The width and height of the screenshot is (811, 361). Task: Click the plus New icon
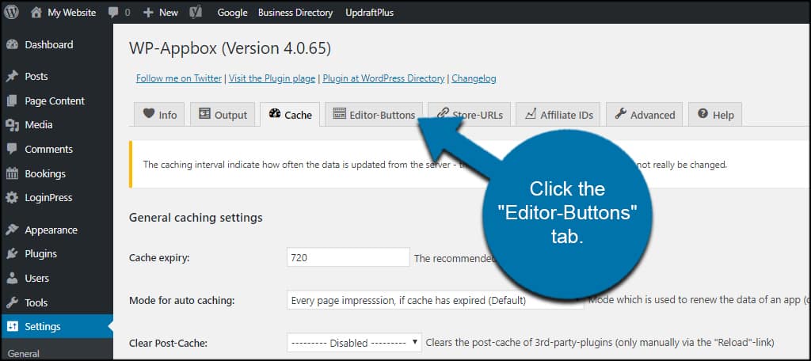click(x=148, y=13)
